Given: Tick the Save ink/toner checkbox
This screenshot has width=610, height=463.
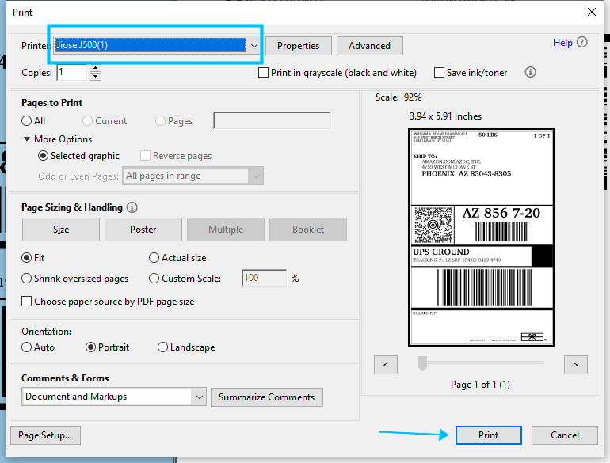Looking at the screenshot, I should click(439, 73).
